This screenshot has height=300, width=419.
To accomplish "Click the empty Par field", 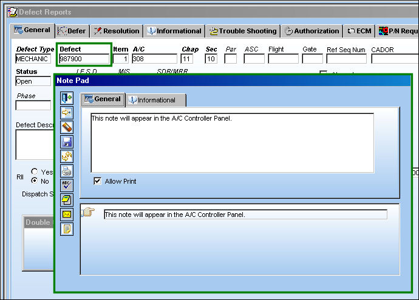I will (230, 59).
